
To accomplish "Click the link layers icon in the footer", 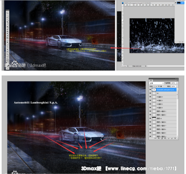I will point(155,138).
